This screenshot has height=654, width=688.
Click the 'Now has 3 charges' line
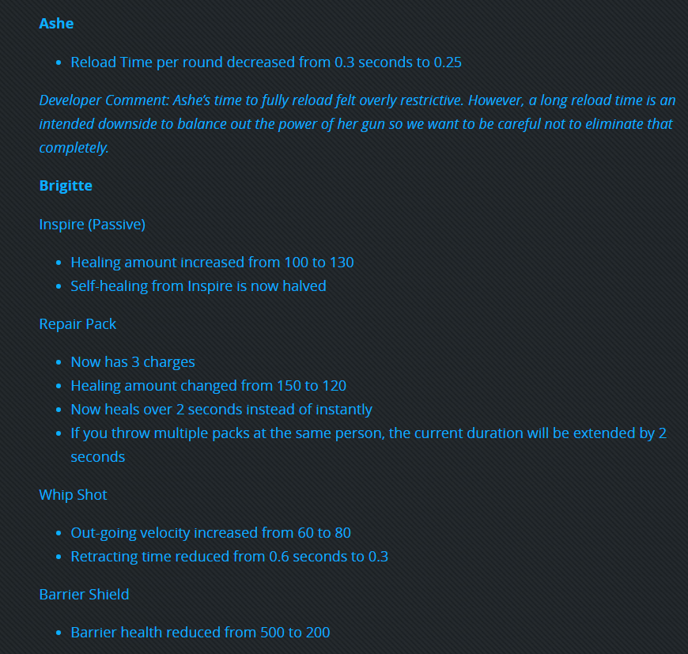tap(133, 361)
